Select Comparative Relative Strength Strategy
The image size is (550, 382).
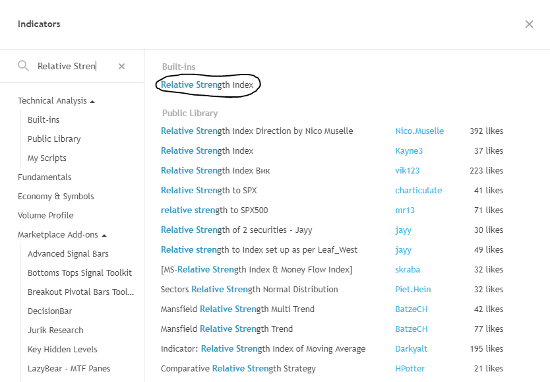[x=238, y=369]
